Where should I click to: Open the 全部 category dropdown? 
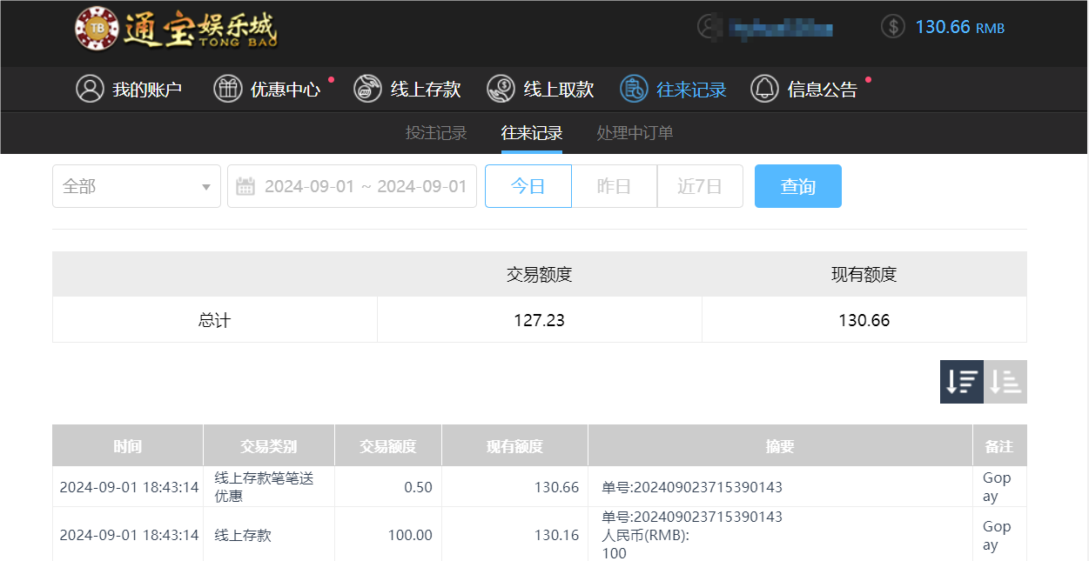136,185
